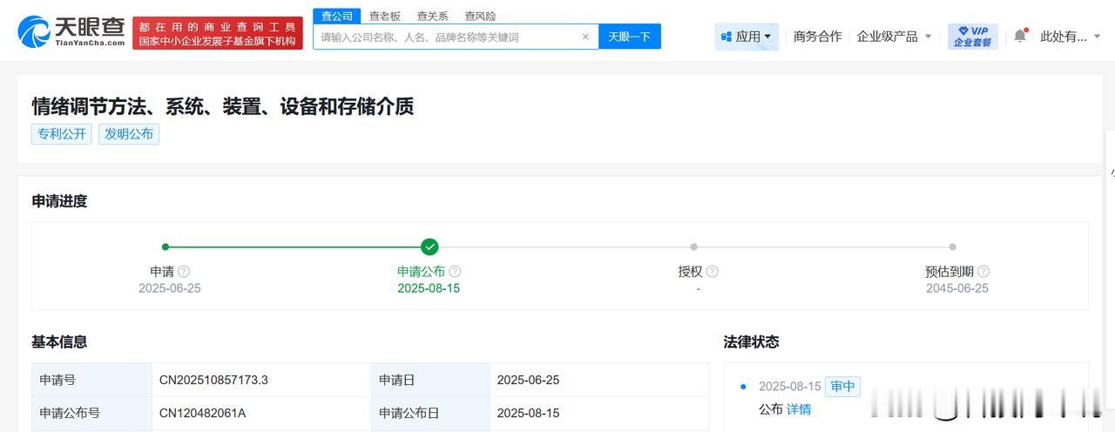Click the 申请进度 section heading

point(60,201)
